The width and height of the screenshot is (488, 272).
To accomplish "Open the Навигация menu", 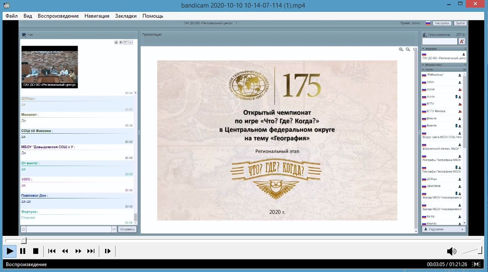I will pyautogui.click(x=97, y=16).
